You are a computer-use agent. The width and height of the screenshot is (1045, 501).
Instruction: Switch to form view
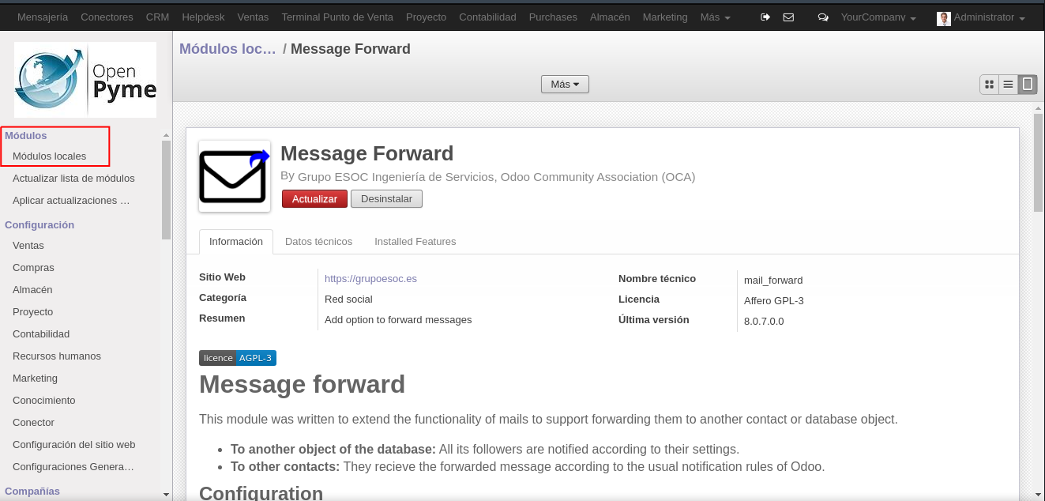click(1028, 84)
